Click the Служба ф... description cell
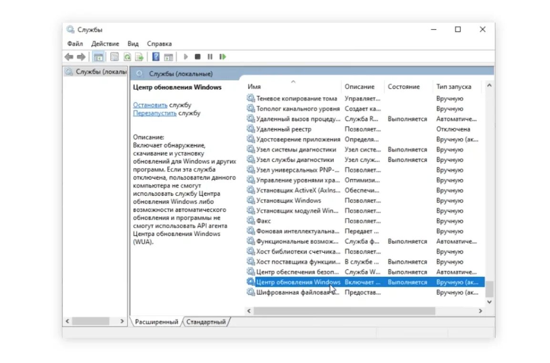The image size is (550, 363). click(x=362, y=241)
